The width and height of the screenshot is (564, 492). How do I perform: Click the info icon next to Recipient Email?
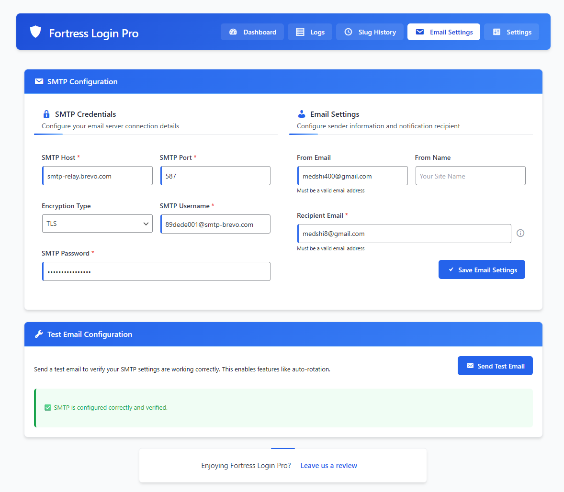(520, 233)
